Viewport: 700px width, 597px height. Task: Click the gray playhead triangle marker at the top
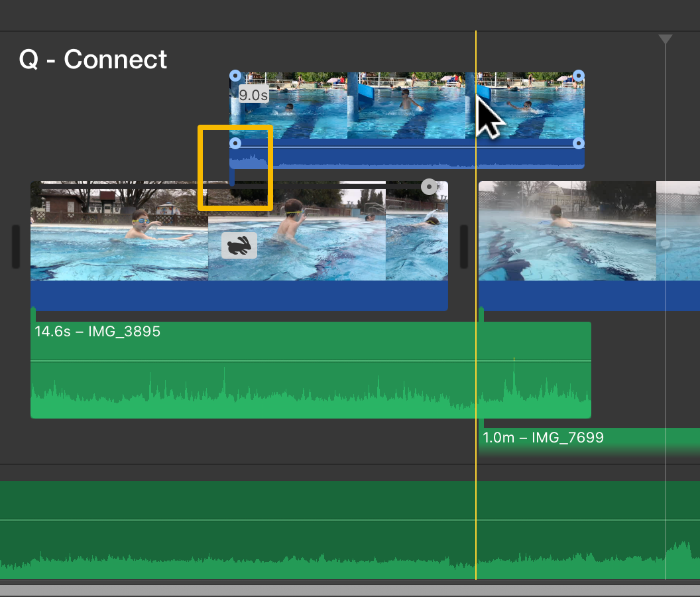(x=665, y=39)
